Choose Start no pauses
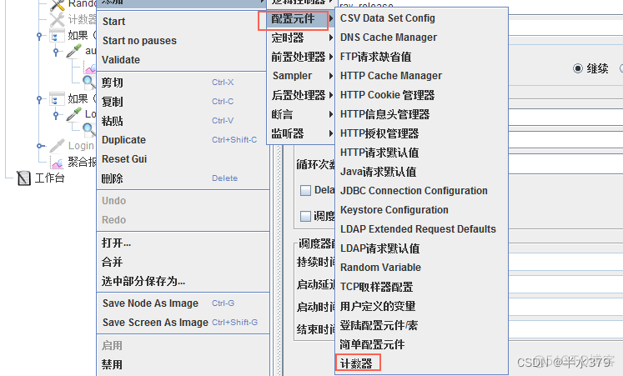 [x=183, y=41]
